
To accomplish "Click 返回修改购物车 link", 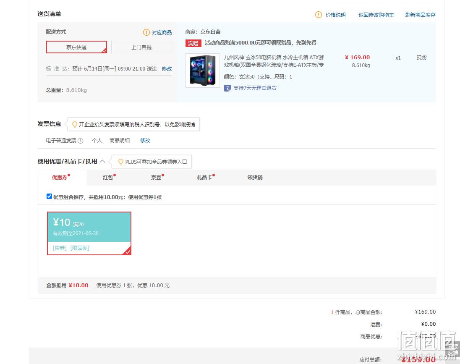I will [376, 15].
